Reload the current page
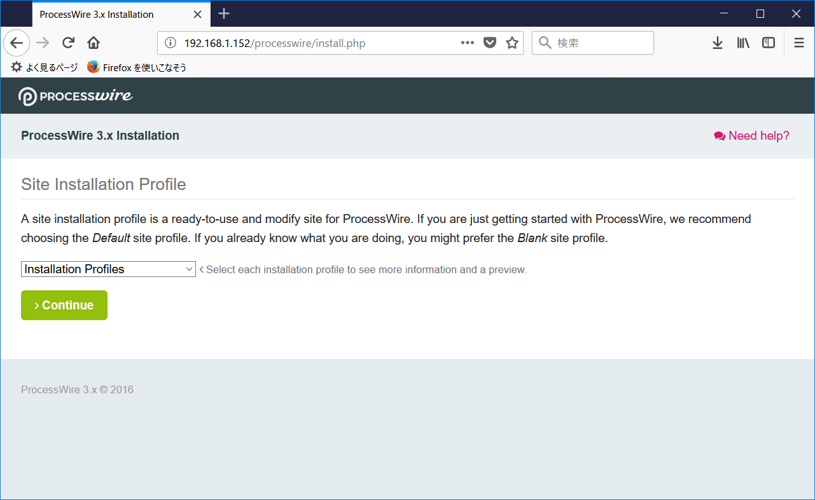Screen dimensions: 815x500 click(68, 43)
